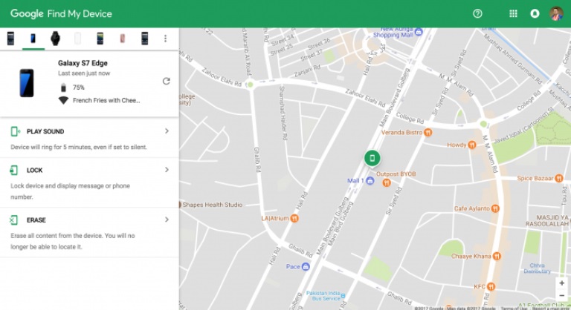Click the Outpost BYOB restaurant pin
This screenshot has height=310, width=571.
point(387,182)
